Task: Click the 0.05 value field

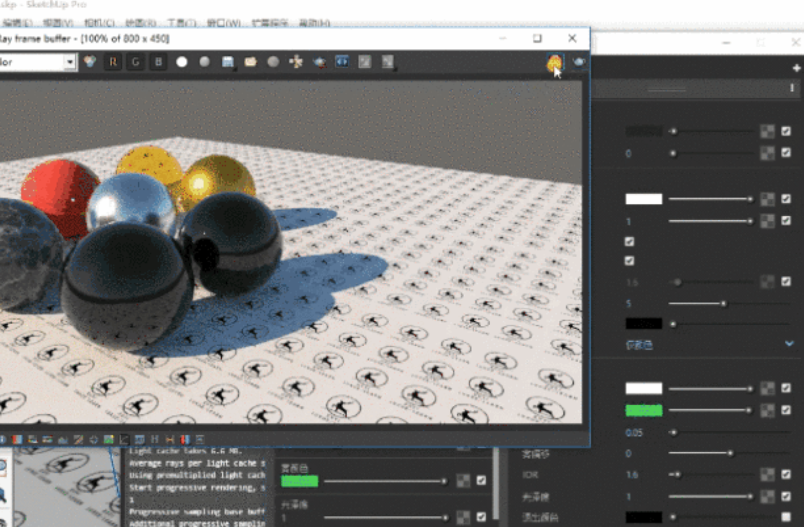Action: coord(634,433)
